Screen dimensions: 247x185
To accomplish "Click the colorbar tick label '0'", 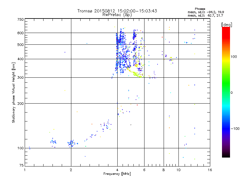I will [x=232, y=93].
